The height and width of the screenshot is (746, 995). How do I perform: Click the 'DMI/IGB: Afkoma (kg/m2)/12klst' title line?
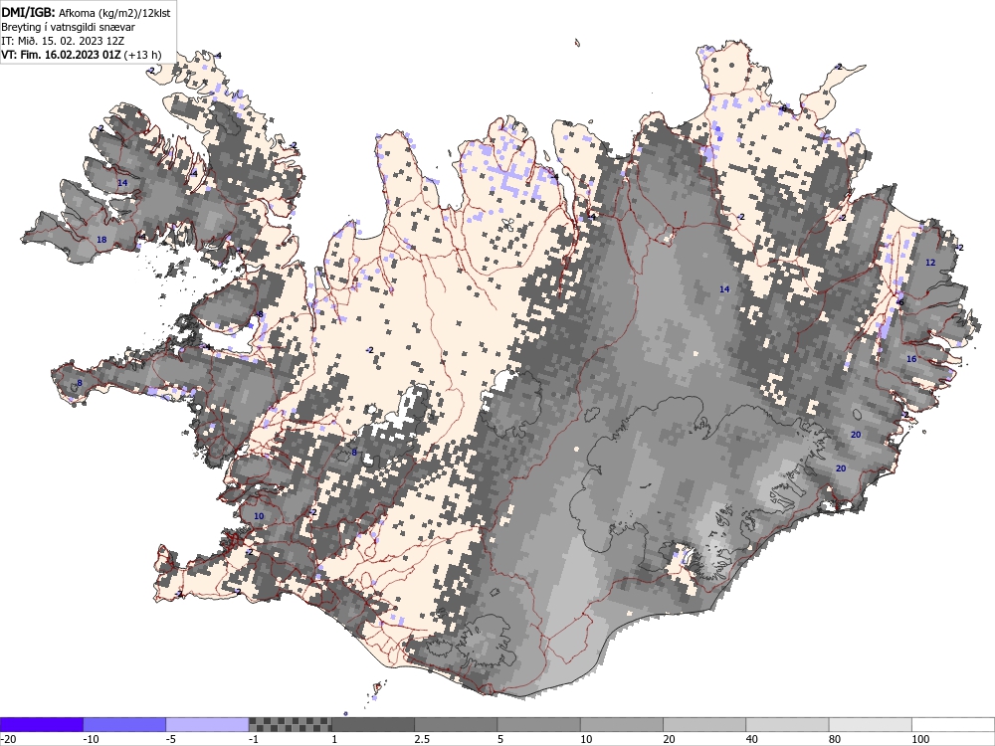86,12
